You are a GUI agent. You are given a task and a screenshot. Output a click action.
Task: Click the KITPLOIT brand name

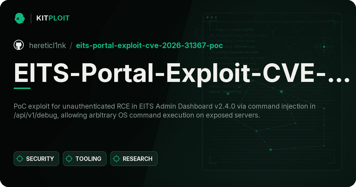[53, 18]
